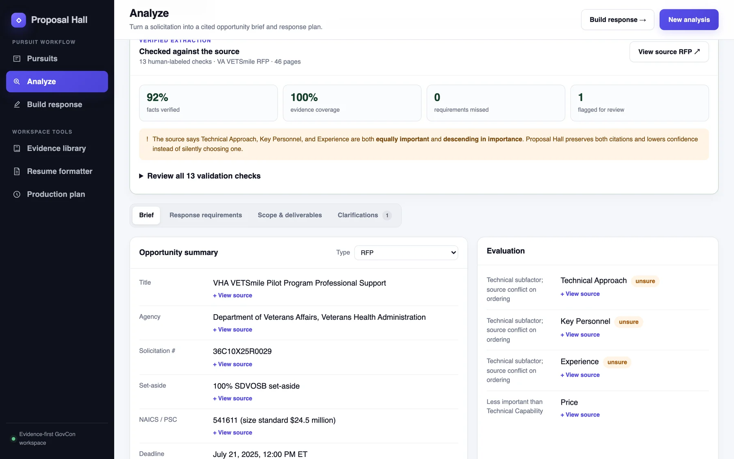Click Evidence-first GovCon workspace label
Screen dimensions: 734x459
coord(47,439)
